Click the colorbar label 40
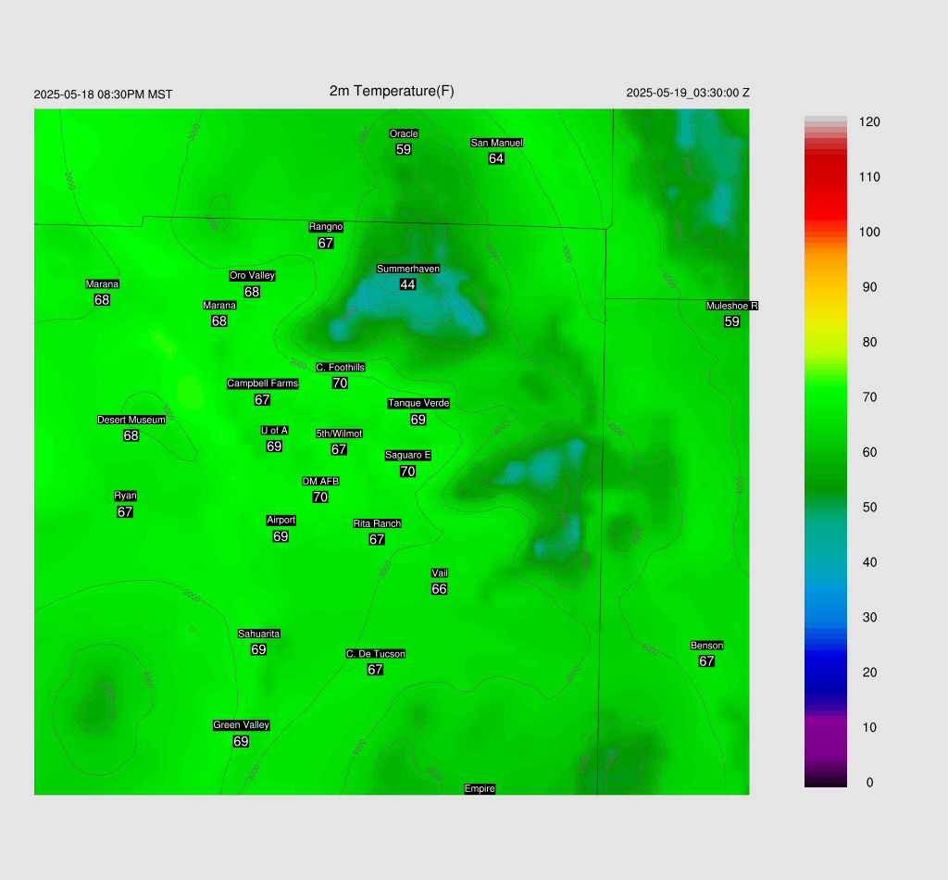Screen dimensions: 948x880 click(869, 562)
